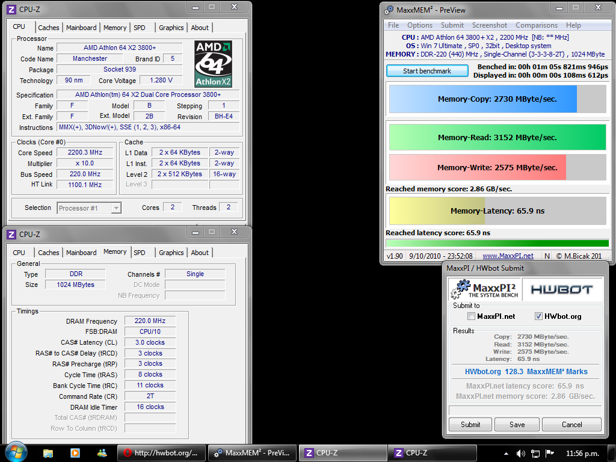616x462 pixels.
Task: Click MaxxMEM² title bar gear icon
Action: [x=389, y=10]
